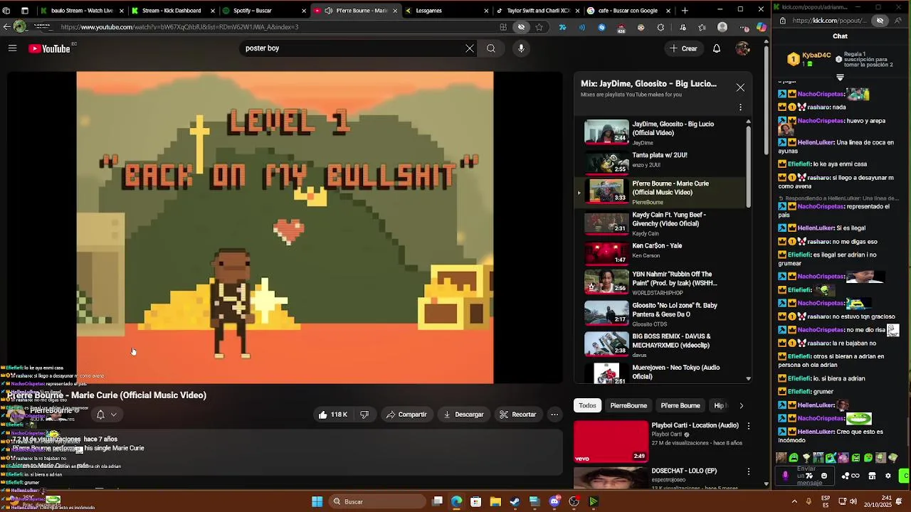Show next filter chips with right arrow
The width and height of the screenshot is (911, 512).
pos(741,406)
